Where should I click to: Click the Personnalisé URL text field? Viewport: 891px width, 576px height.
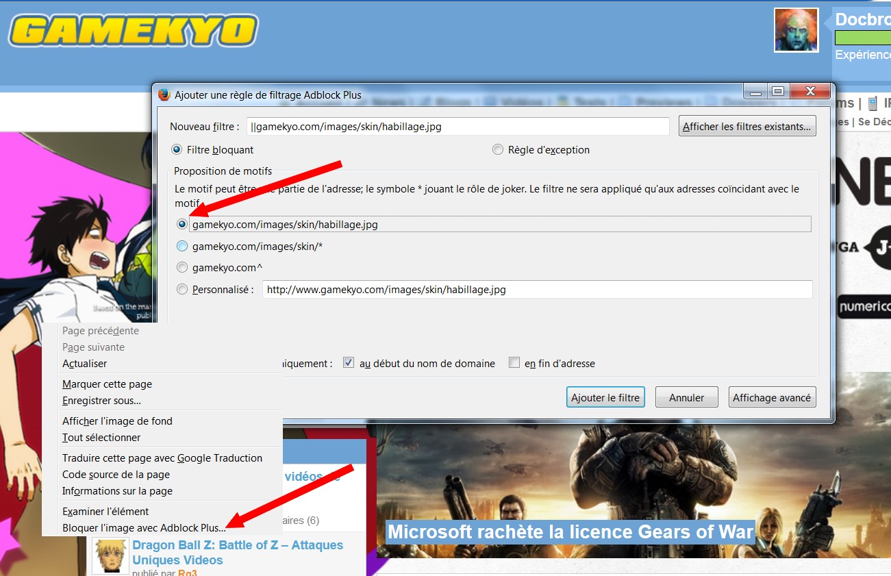click(537, 290)
